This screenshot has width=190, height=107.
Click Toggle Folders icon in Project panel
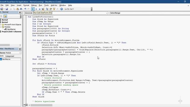click(x=5, y=16)
